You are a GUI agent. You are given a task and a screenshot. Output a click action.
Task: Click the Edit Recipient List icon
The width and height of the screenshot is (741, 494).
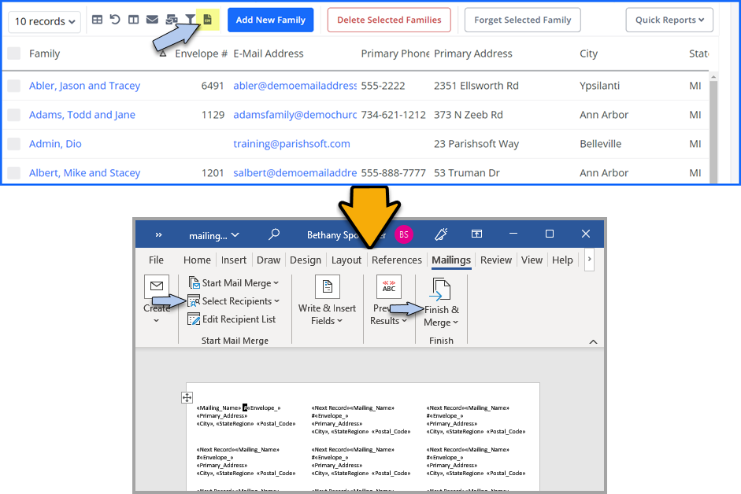pyautogui.click(x=194, y=319)
